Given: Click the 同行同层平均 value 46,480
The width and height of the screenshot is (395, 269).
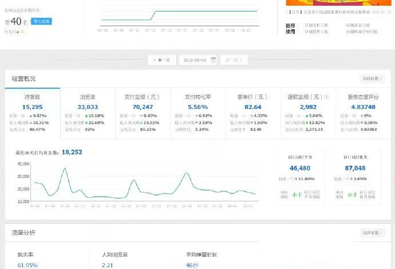Looking at the screenshot, I should coord(300,168).
